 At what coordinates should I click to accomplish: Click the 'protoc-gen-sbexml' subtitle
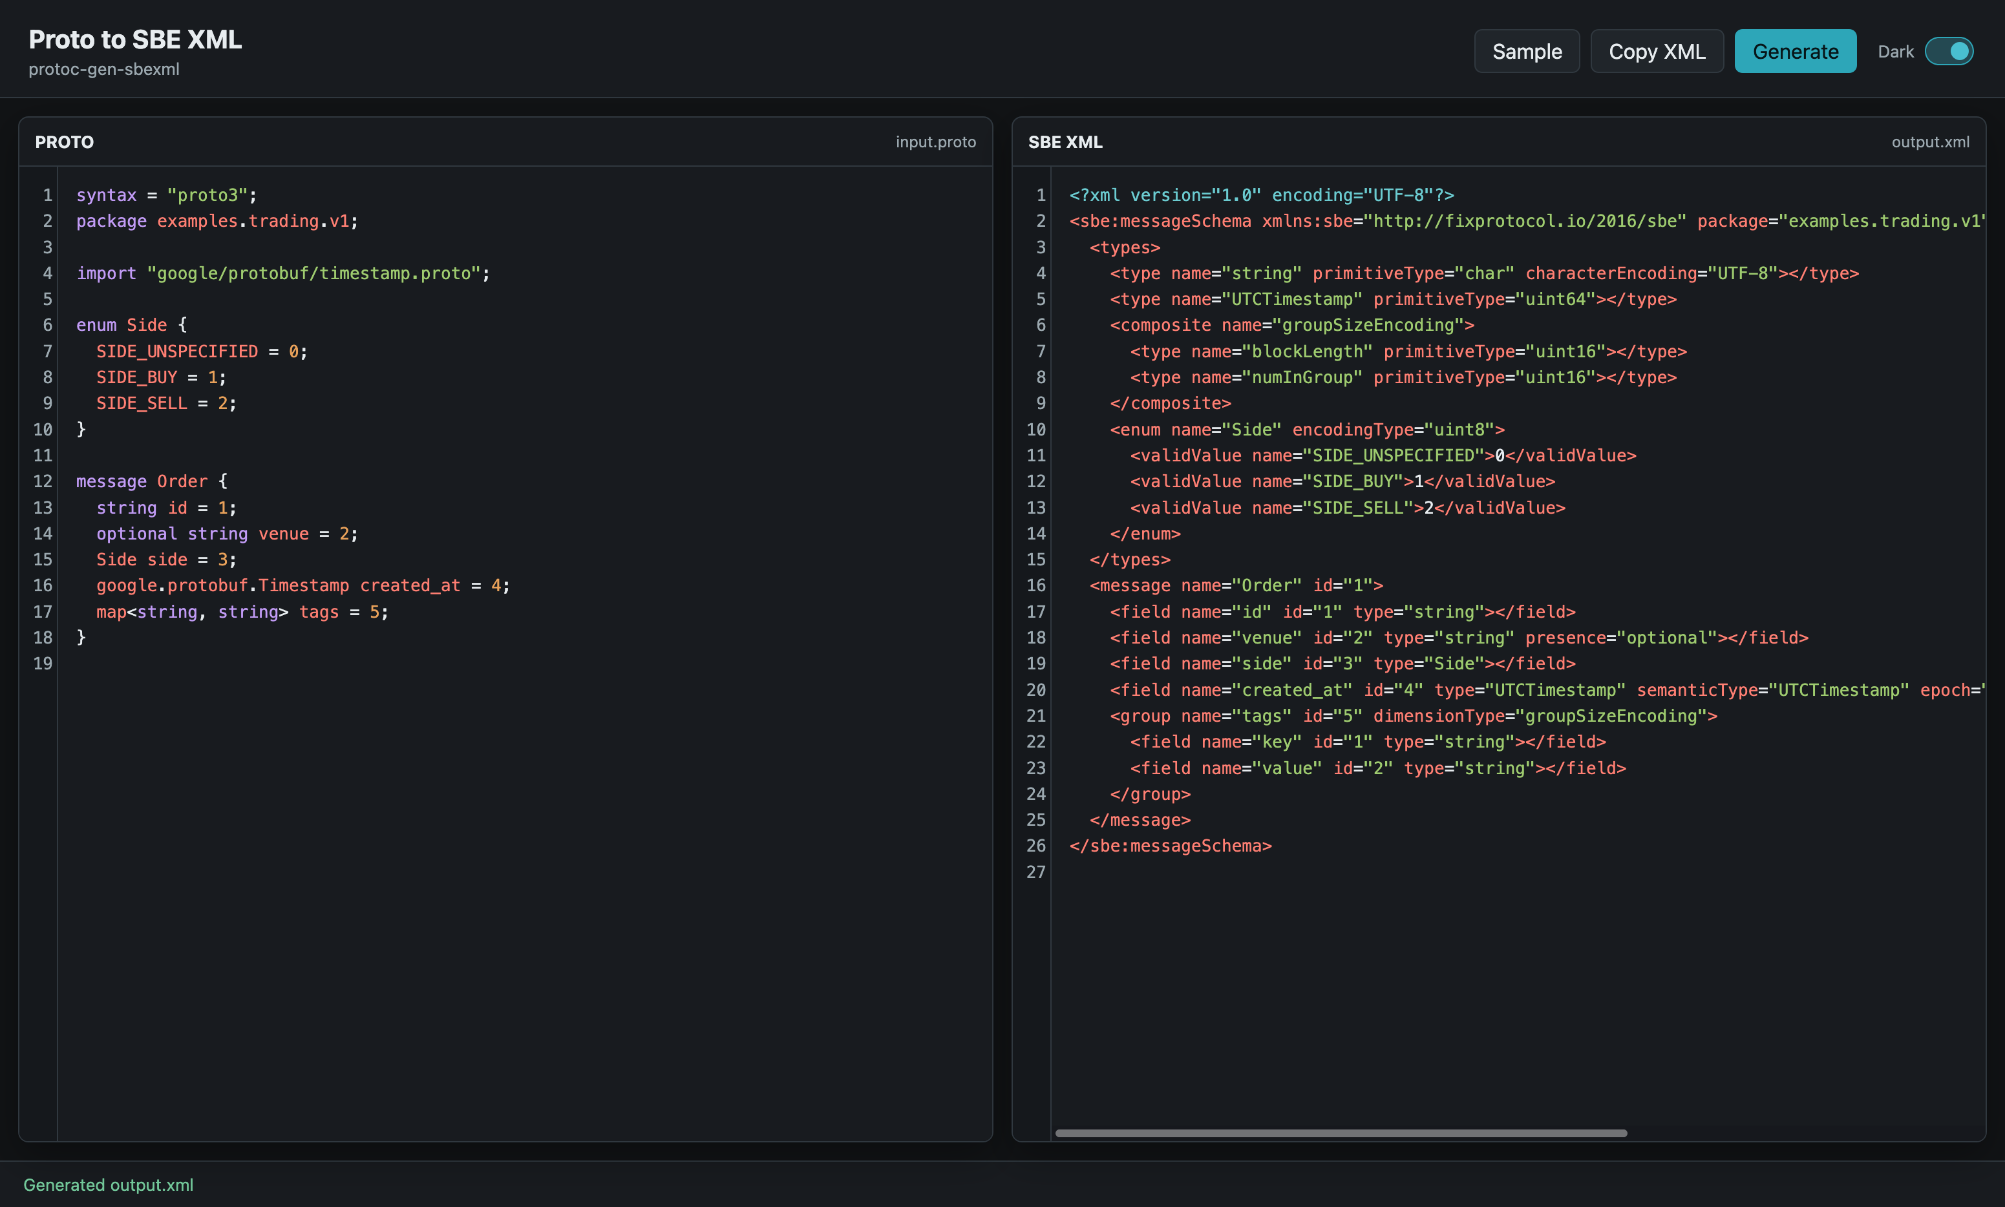coord(104,69)
